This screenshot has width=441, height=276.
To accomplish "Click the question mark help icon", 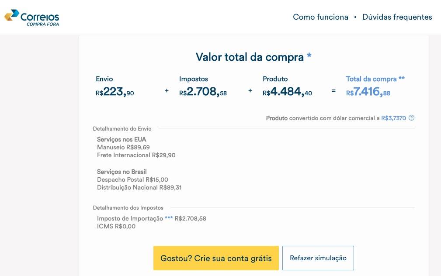I will click(x=411, y=118).
